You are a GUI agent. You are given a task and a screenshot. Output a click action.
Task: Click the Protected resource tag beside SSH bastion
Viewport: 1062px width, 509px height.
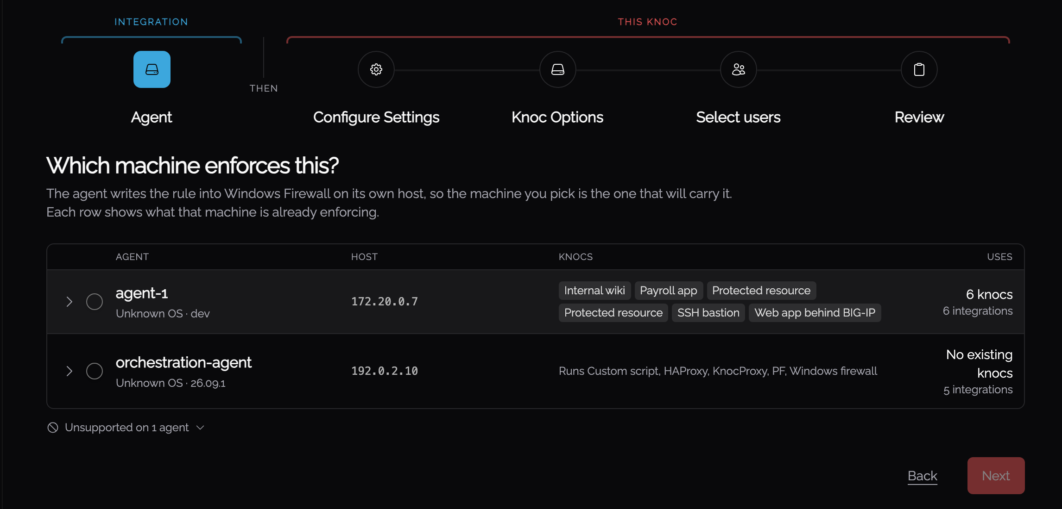613,313
